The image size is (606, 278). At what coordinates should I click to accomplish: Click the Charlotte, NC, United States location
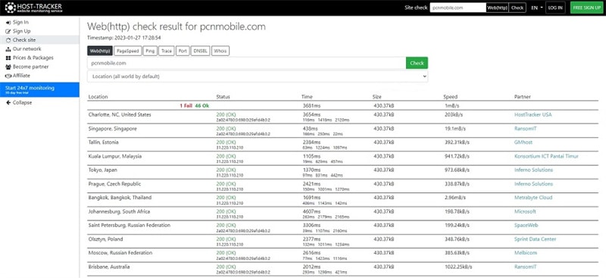tap(120, 115)
